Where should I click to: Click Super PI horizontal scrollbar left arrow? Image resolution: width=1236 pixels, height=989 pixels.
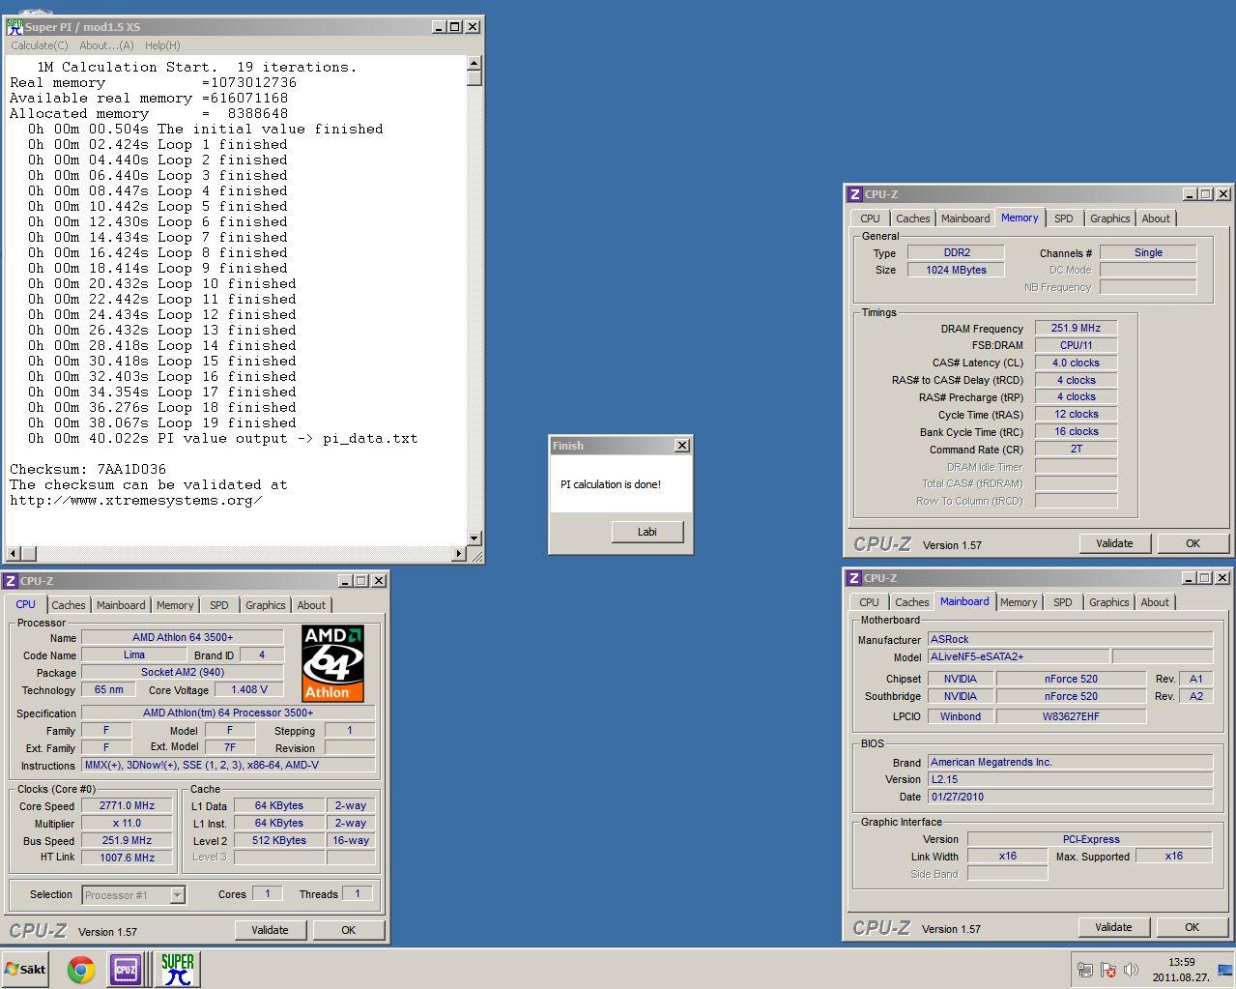(13, 554)
